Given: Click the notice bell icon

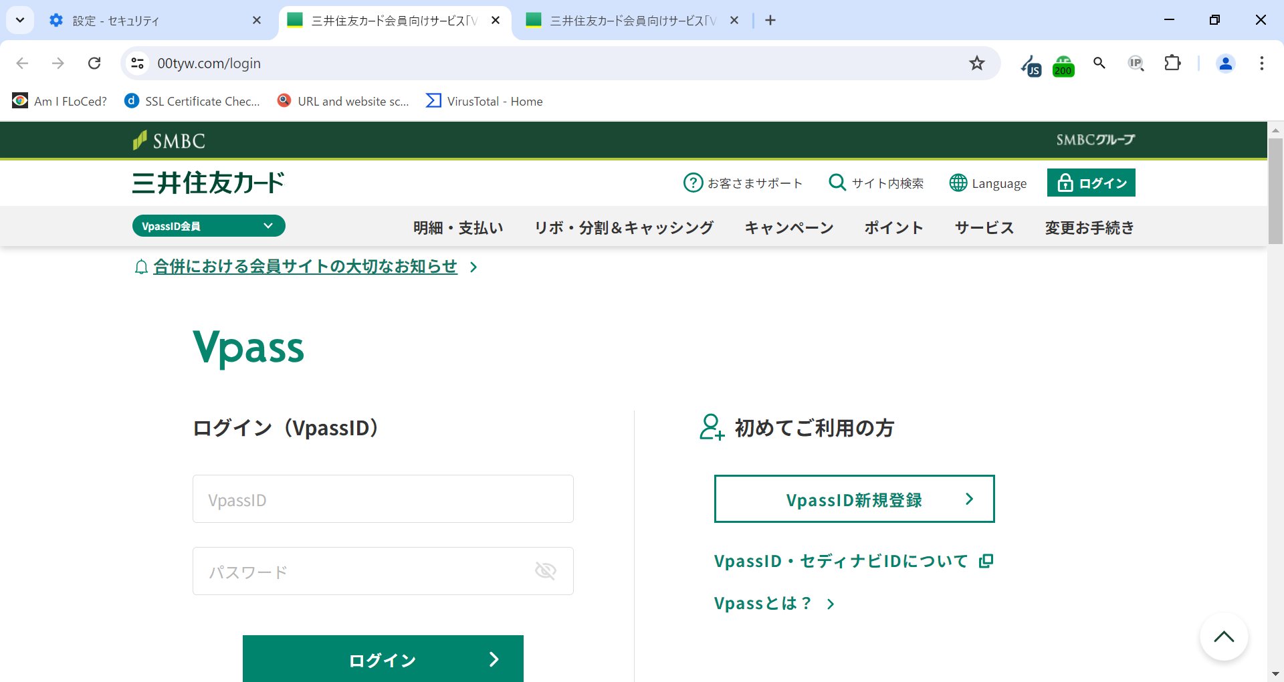Looking at the screenshot, I should (141, 267).
